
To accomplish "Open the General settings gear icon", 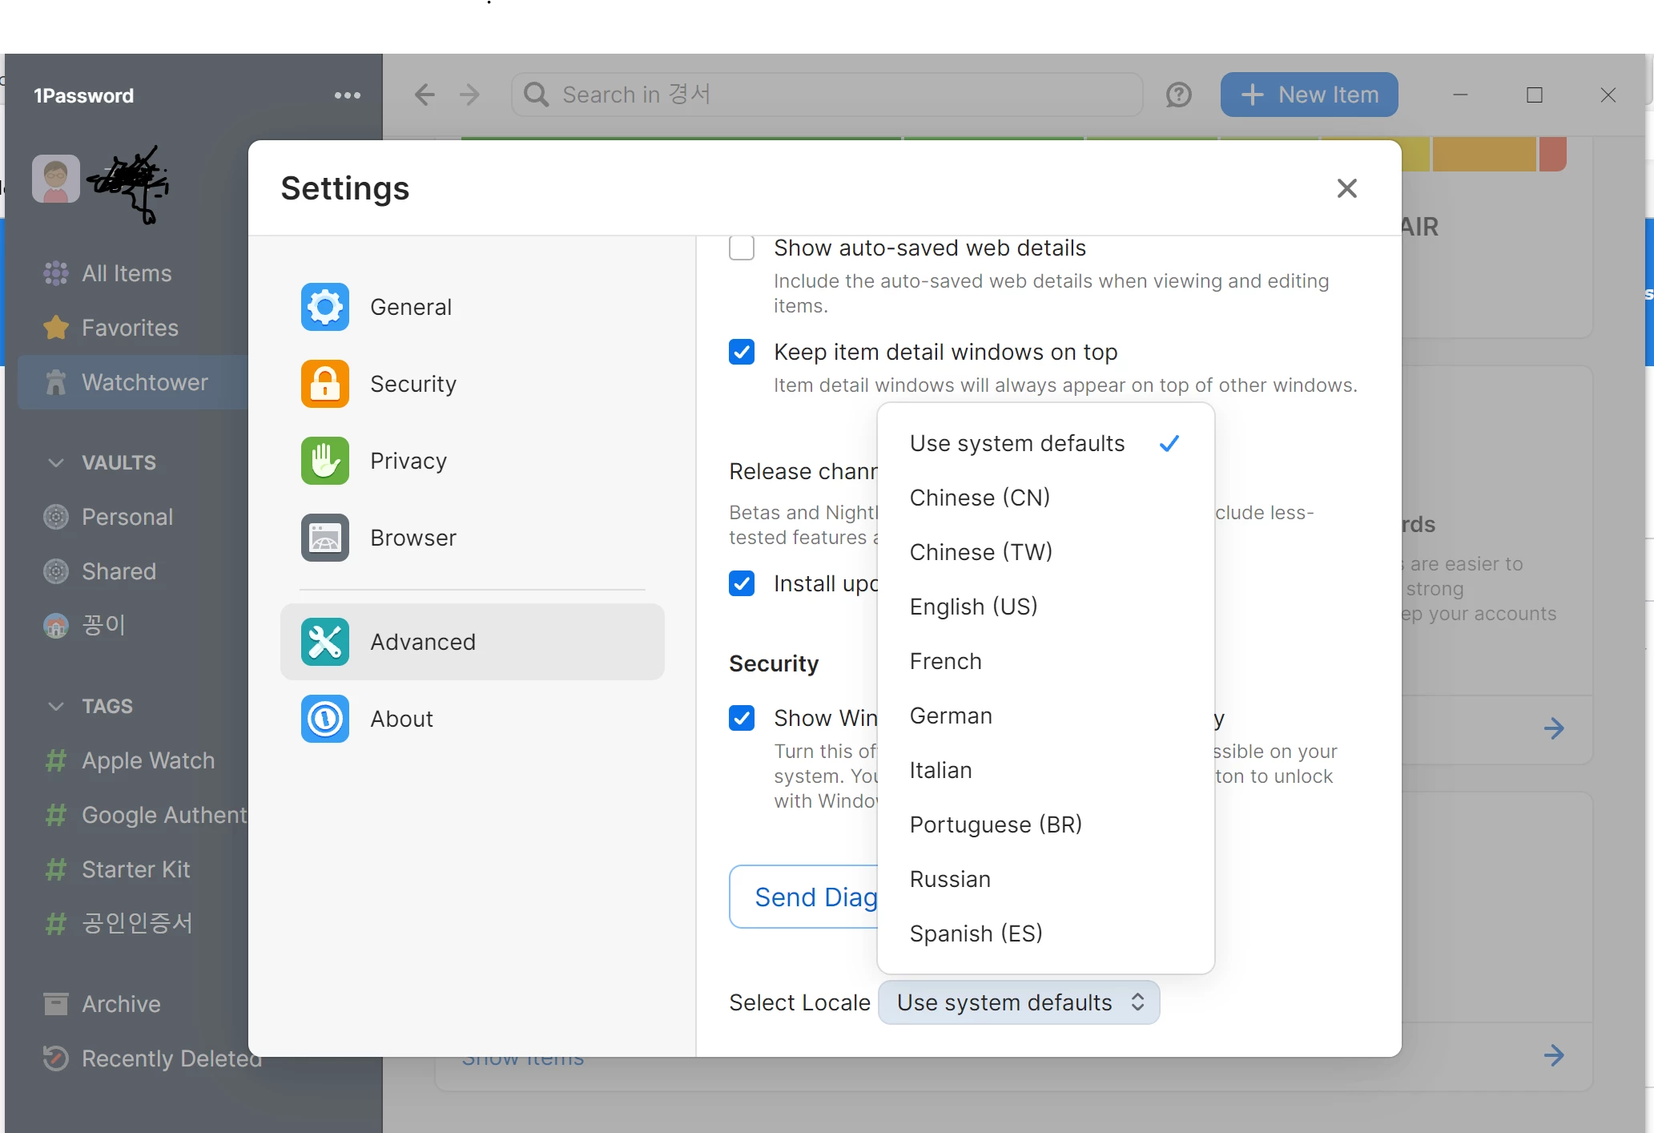I will pyautogui.click(x=325, y=307).
